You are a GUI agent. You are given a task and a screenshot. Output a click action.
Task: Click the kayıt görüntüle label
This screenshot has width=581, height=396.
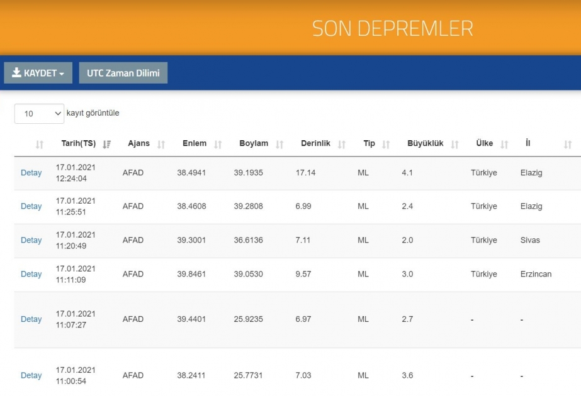pyautogui.click(x=93, y=113)
